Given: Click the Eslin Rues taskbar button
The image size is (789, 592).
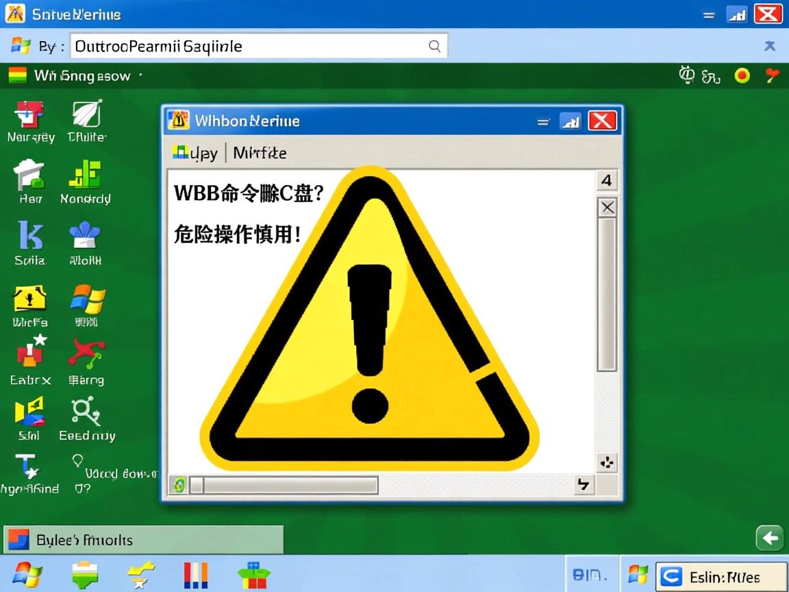Looking at the screenshot, I should [x=721, y=576].
